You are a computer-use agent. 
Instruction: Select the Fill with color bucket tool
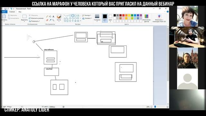tap(50, 16)
